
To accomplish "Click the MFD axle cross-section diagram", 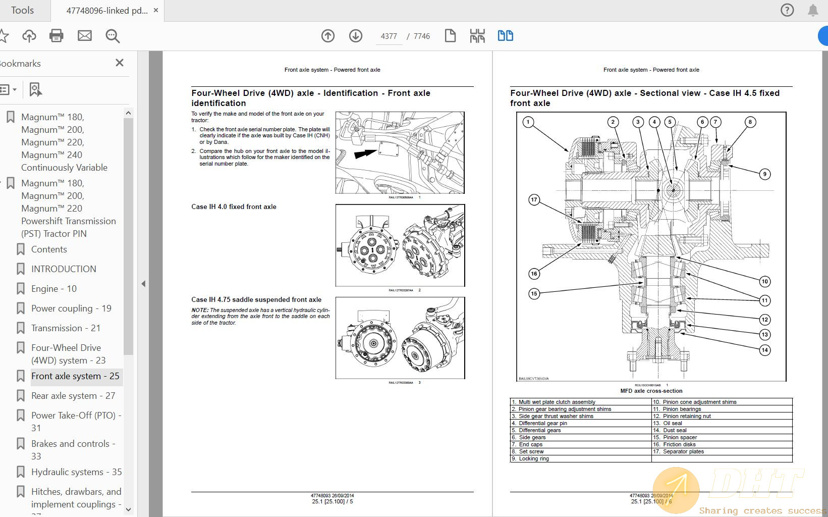I will point(651,247).
